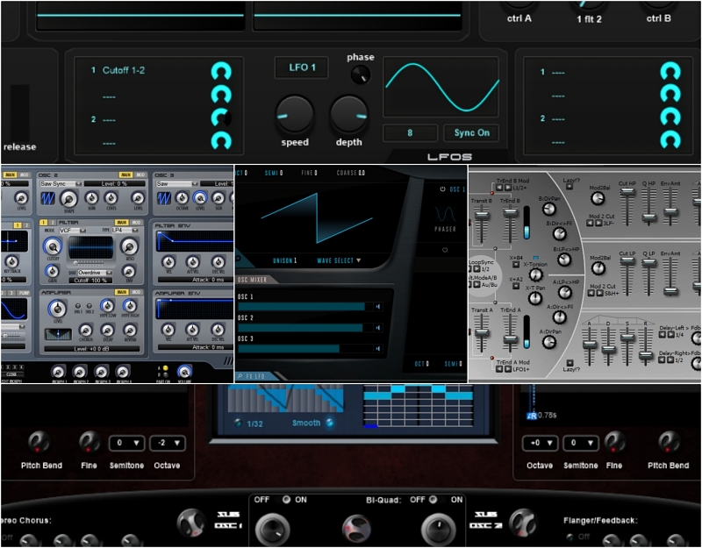The image size is (702, 548).
Task: Toggle Sync On in the LFO section
Action: pyautogui.click(x=471, y=132)
